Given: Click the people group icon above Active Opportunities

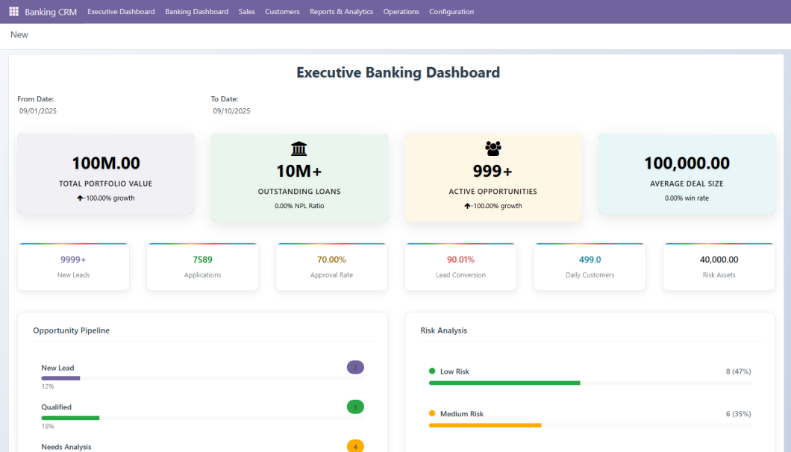Looking at the screenshot, I should (493, 148).
